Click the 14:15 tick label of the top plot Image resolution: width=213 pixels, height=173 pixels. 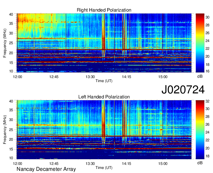click(127, 77)
